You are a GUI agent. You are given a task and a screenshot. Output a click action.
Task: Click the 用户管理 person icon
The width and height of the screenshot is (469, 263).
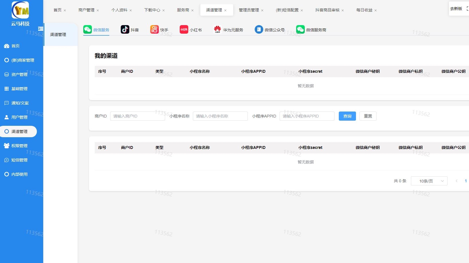click(7, 117)
